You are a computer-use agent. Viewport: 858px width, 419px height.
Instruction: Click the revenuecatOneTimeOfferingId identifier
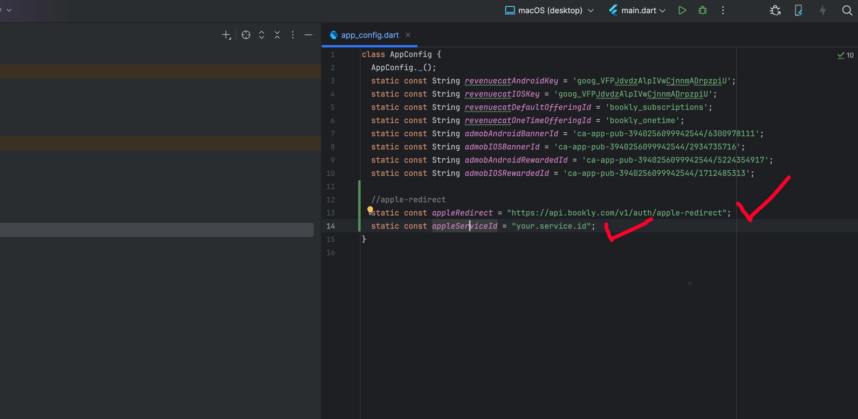click(528, 120)
